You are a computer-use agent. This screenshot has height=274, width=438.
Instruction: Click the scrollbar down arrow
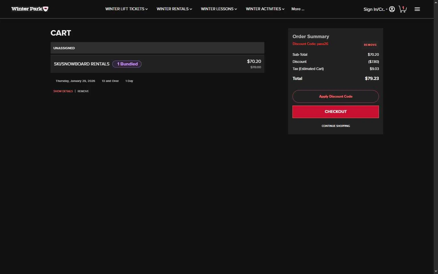pos(436,271)
